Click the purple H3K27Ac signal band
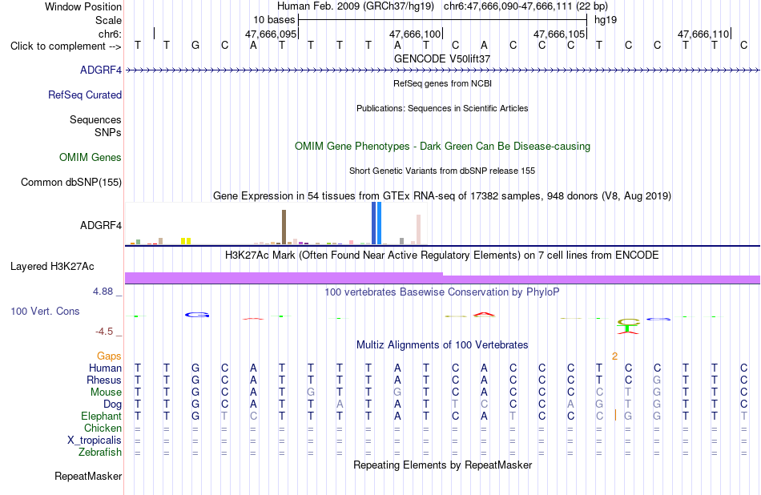This screenshot has width=761, height=495. tap(442, 278)
